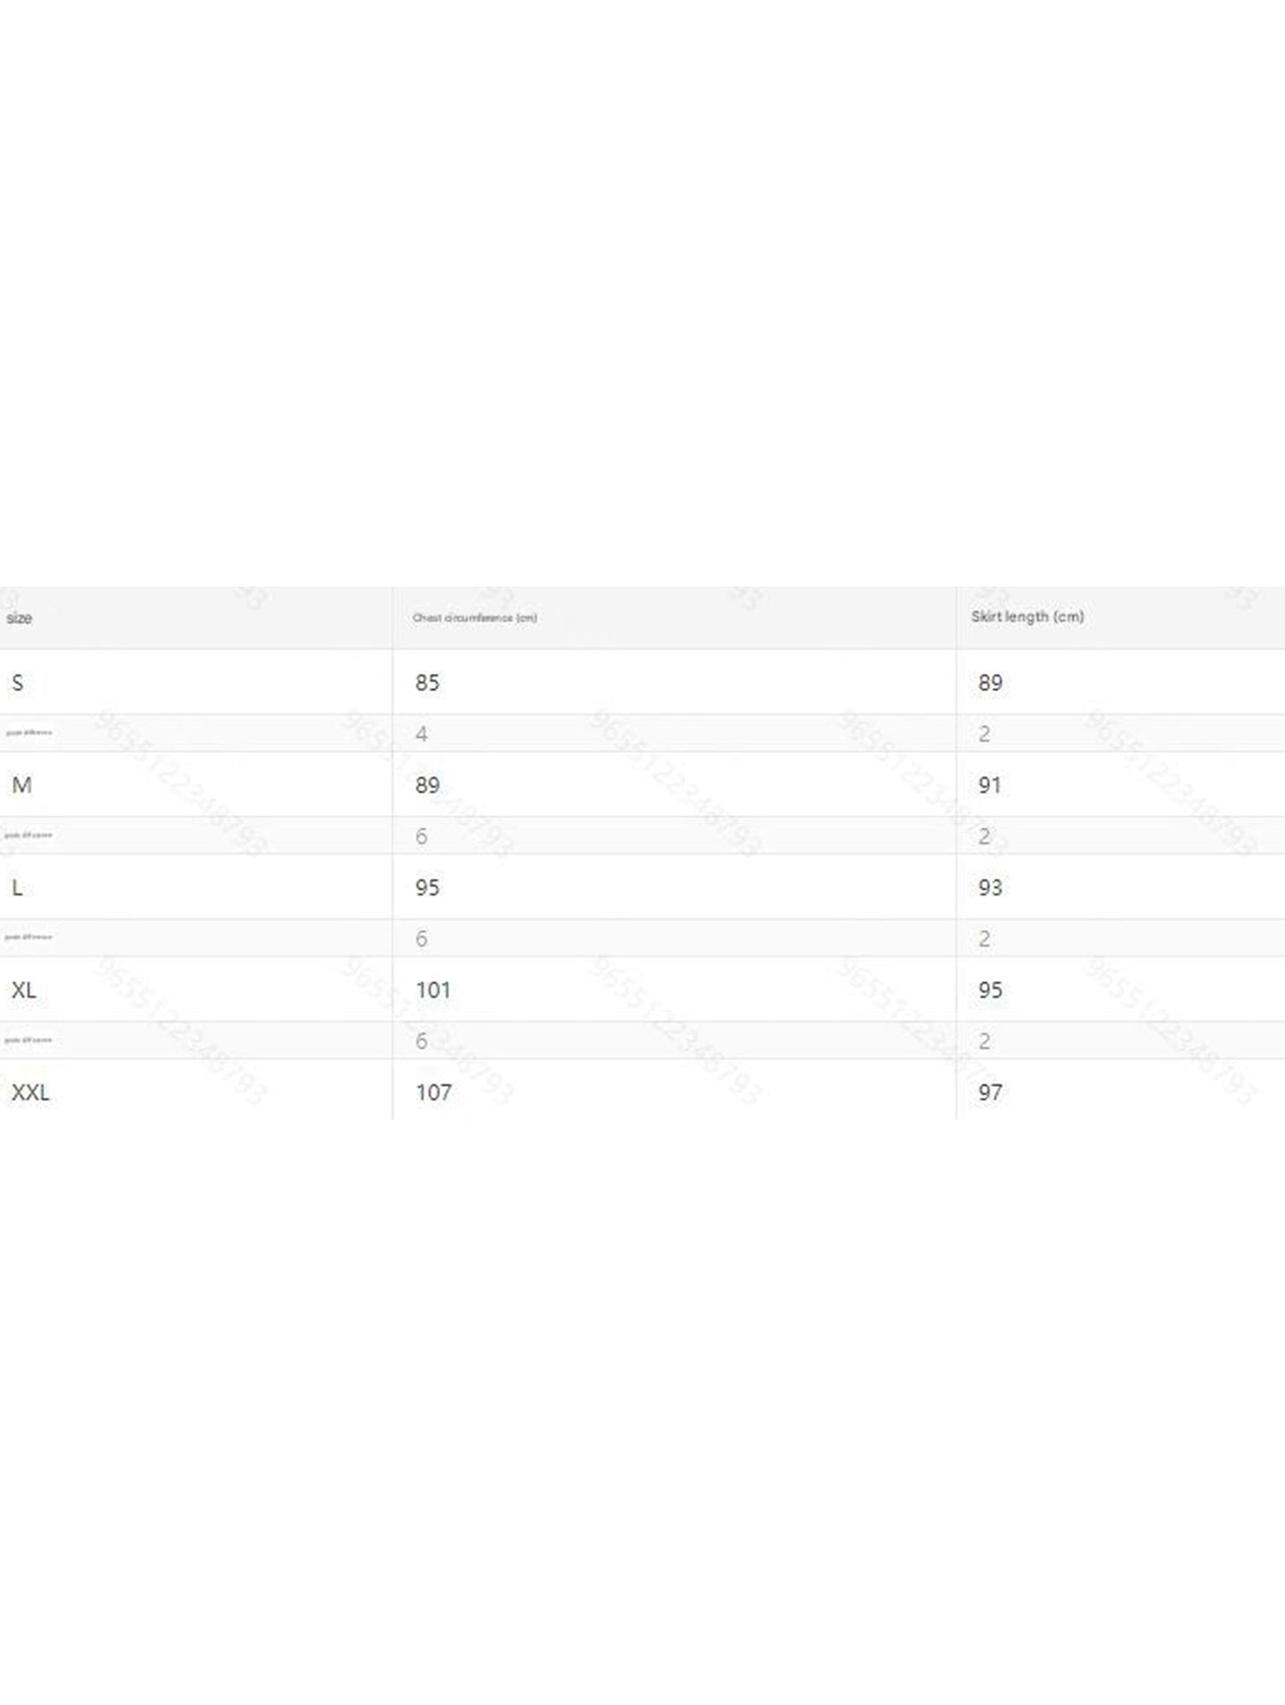
Task: Select the M size label cell
Action: [x=21, y=785]
